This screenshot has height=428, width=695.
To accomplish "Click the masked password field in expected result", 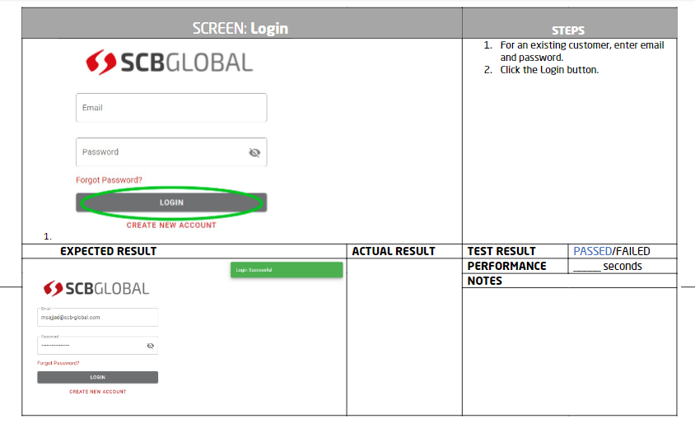I will 97,345.
